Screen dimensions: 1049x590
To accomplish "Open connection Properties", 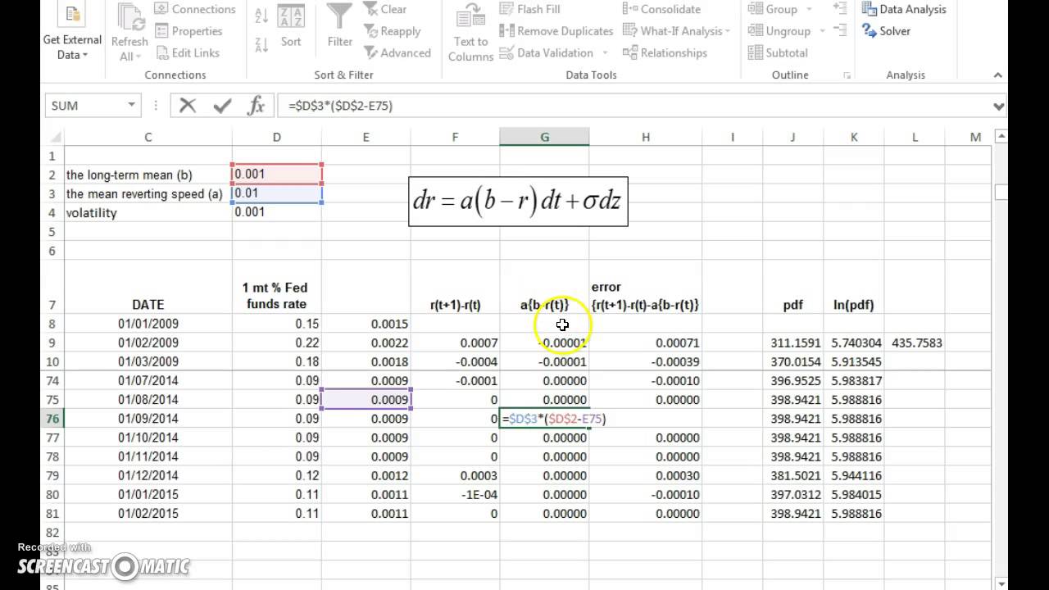I will (x=188, y=31).
